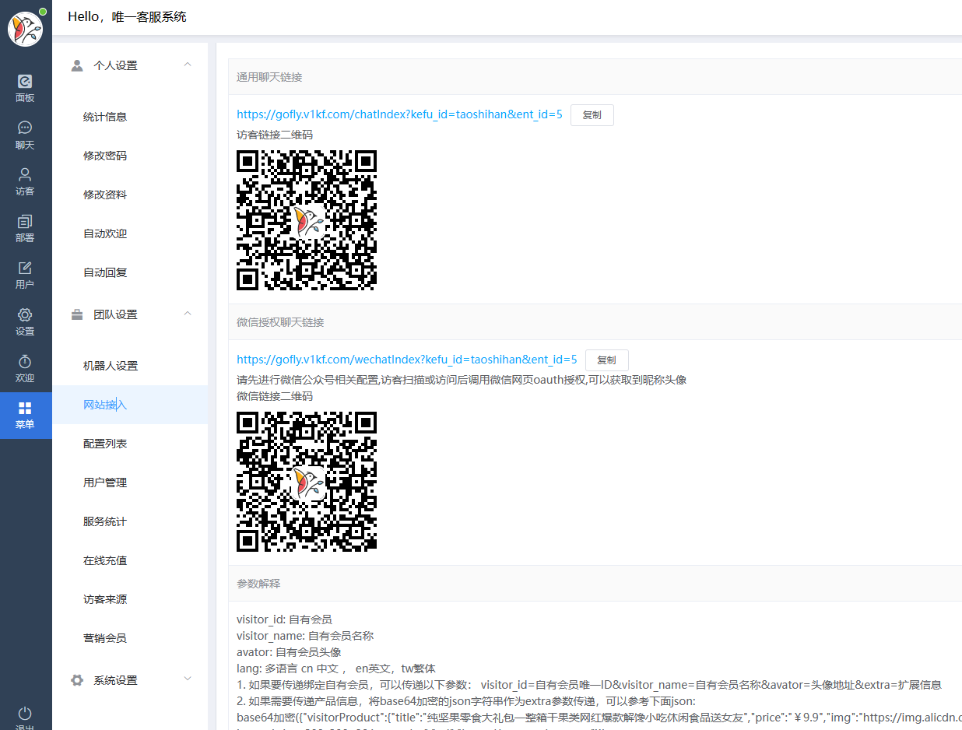Collapse the 个人设置 section chevron
The width and height of the screenshot is (962, 730).
[x=188, y=65]
